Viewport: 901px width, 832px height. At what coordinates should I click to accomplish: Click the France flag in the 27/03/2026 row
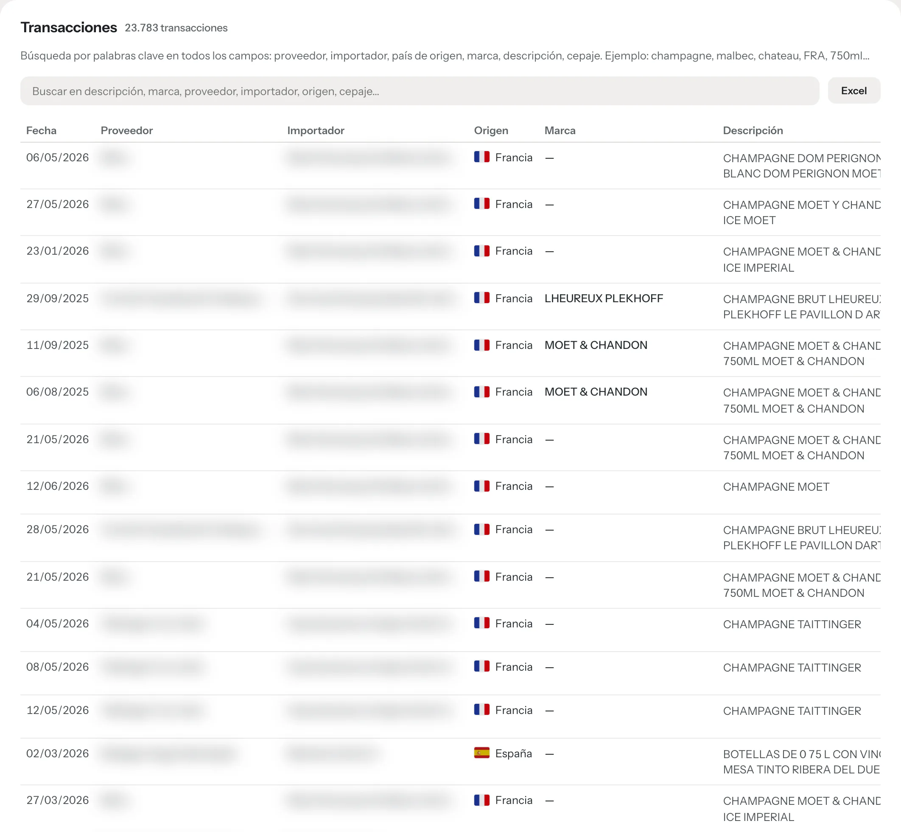482,800
